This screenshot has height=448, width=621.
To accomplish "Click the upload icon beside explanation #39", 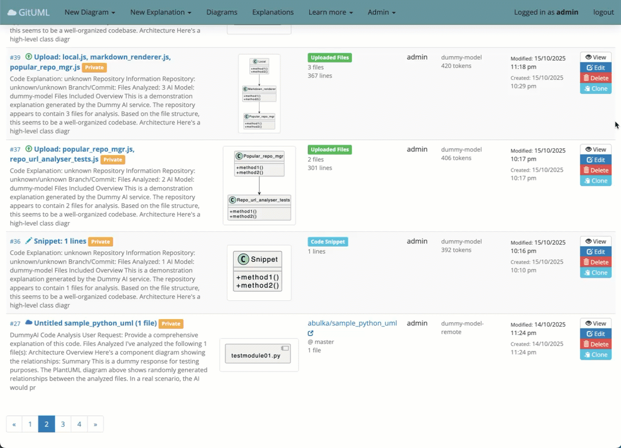I will 28,57.
